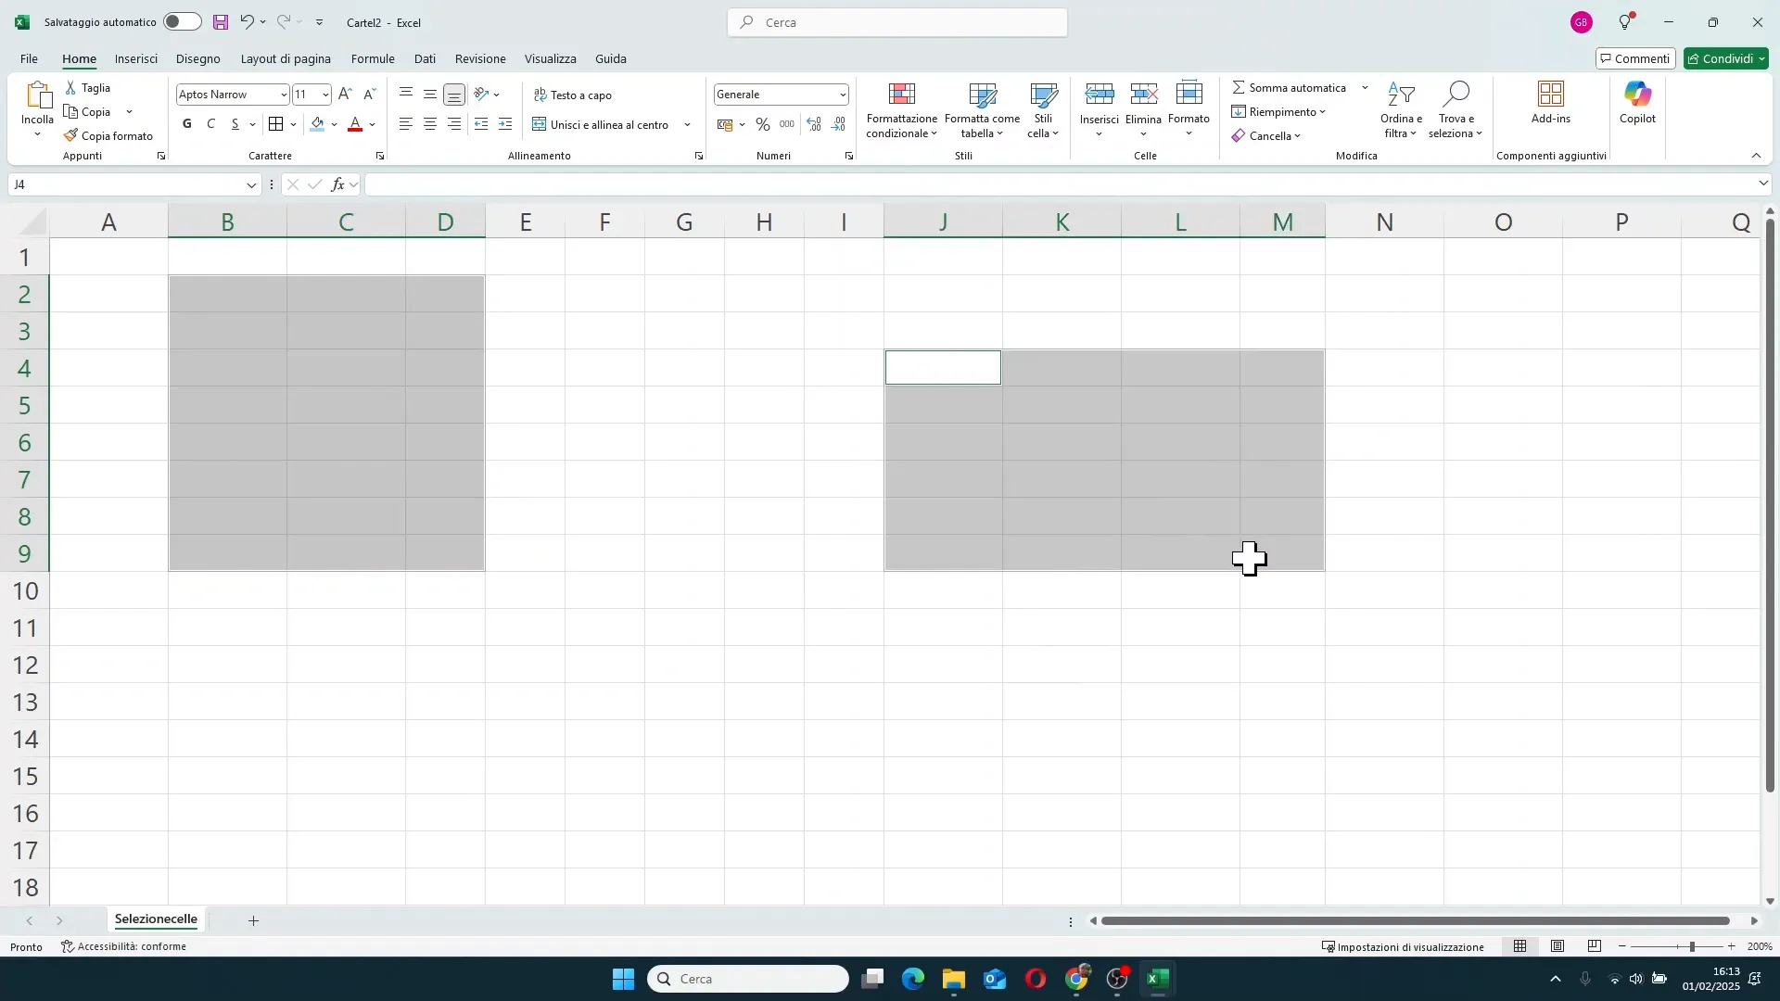Screen dimensions: 1780x1001
Task: Toggle Testo a capo wrap text
Action: point(573,95)
